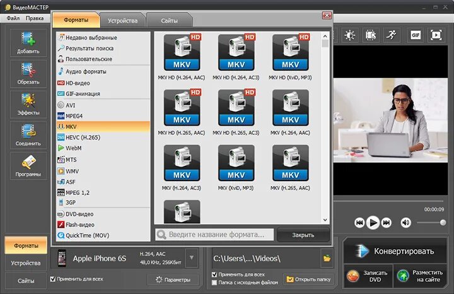Click Устройства button in bottom-left panel
The height and width of the screenshot is (294, 454).
tap(26, 263)
